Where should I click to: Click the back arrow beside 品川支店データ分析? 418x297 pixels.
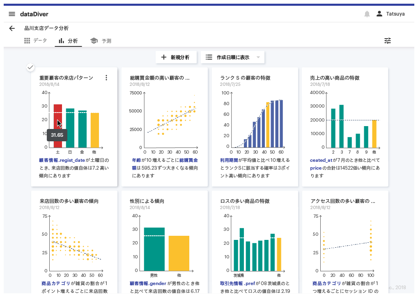point(11,28)
